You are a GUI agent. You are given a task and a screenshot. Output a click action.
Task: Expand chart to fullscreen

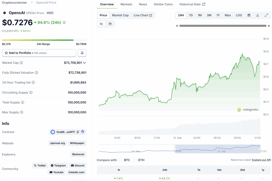click(266, 15)
